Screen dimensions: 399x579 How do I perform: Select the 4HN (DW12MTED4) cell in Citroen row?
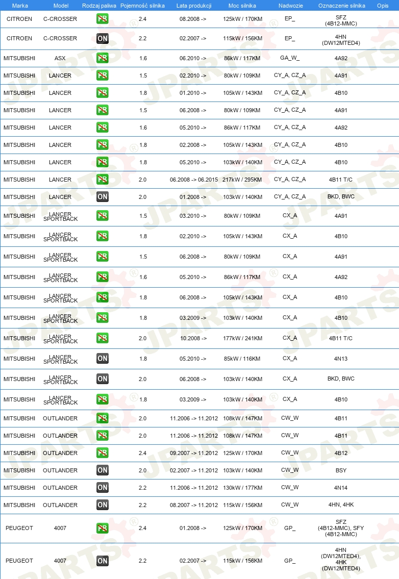point(341,40)
